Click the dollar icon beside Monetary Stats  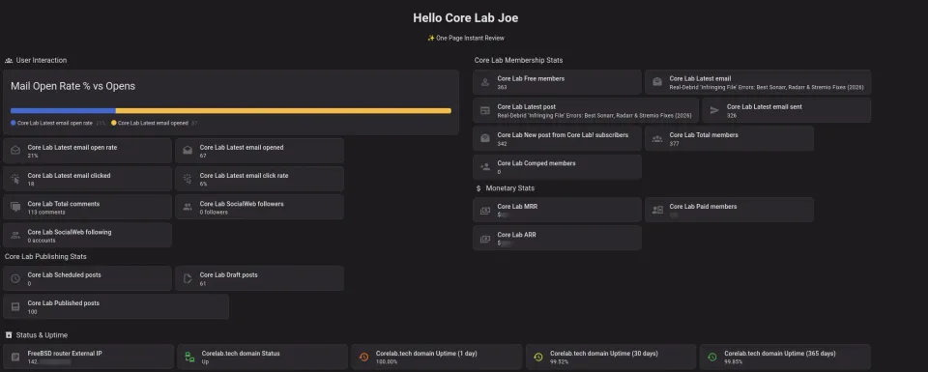click(x=478, y=188)
